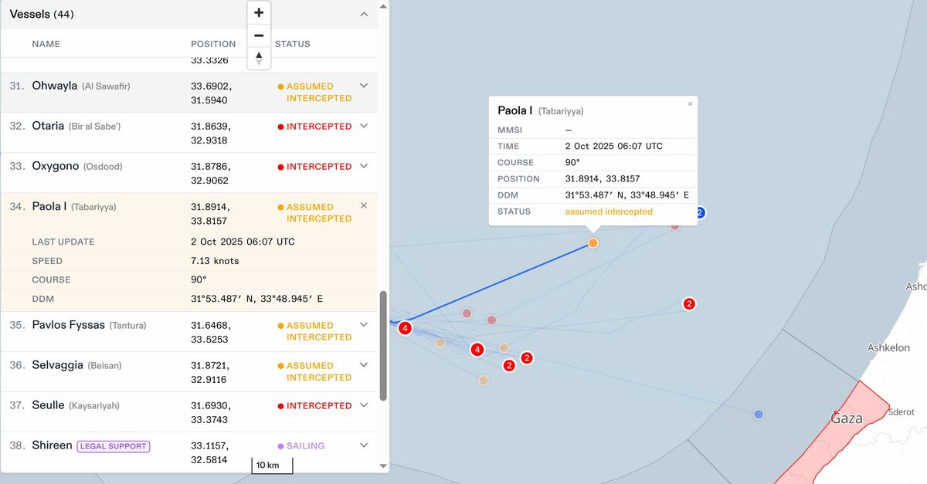
Task: Zoom out on the map
Action: [x=259, y=36]
